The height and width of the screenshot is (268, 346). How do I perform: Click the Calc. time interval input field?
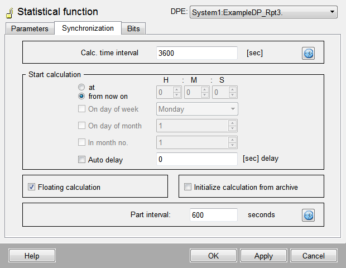pyautogui.click(x=197, y=53)
